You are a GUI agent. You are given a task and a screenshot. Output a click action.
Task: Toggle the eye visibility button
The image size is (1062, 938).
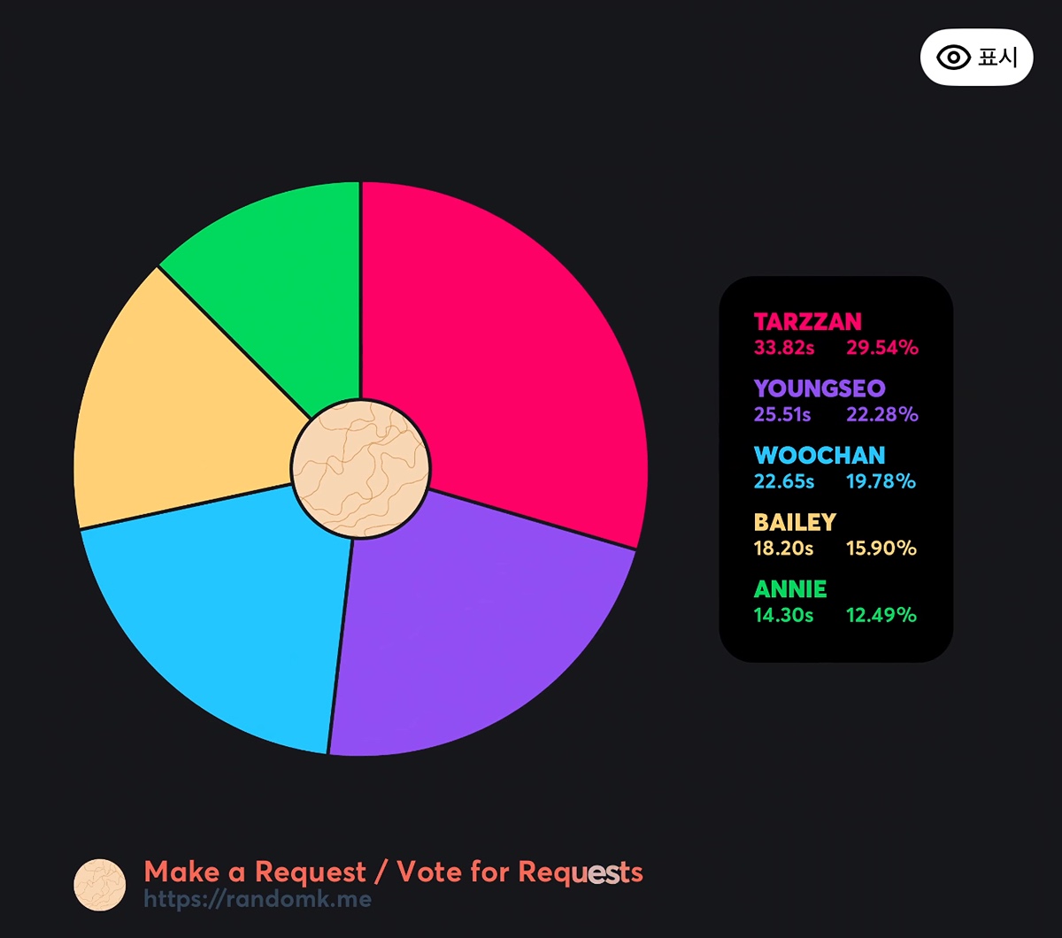[976, 58]
